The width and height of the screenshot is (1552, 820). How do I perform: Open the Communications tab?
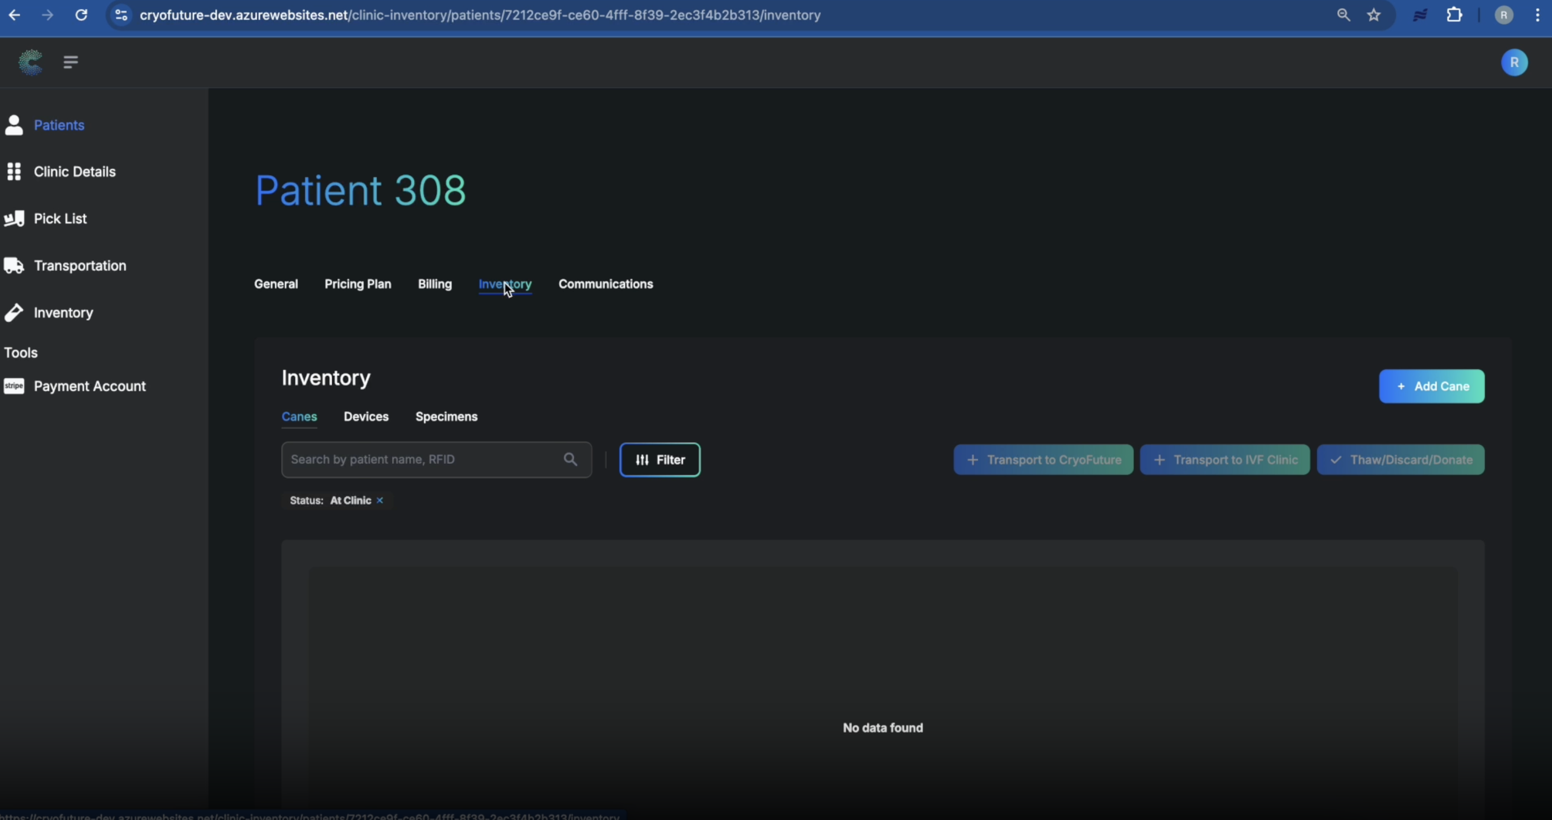(605, 284)
